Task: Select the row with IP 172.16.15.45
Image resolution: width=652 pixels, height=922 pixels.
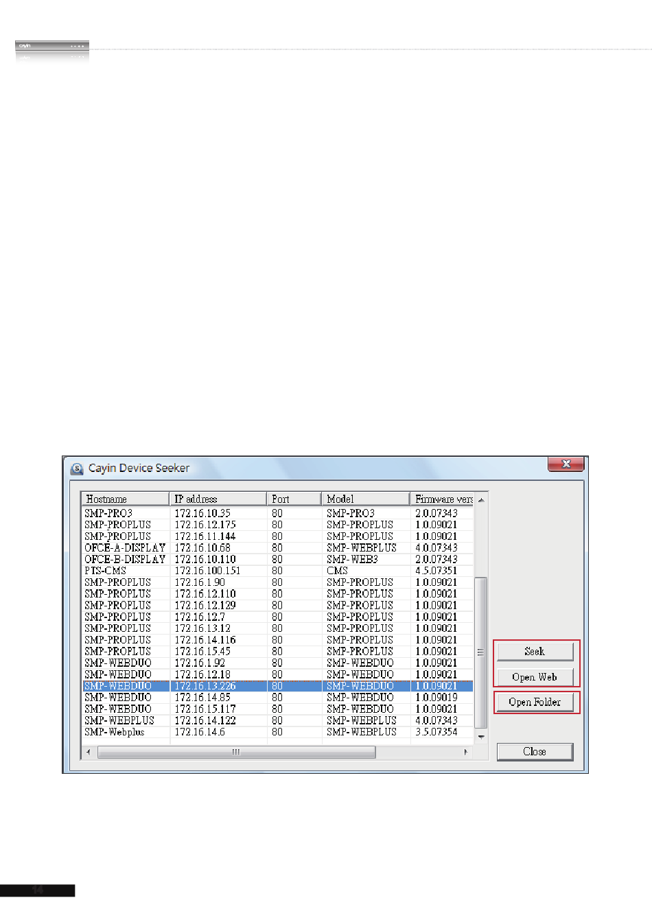Action: click(x=277, y=652)
